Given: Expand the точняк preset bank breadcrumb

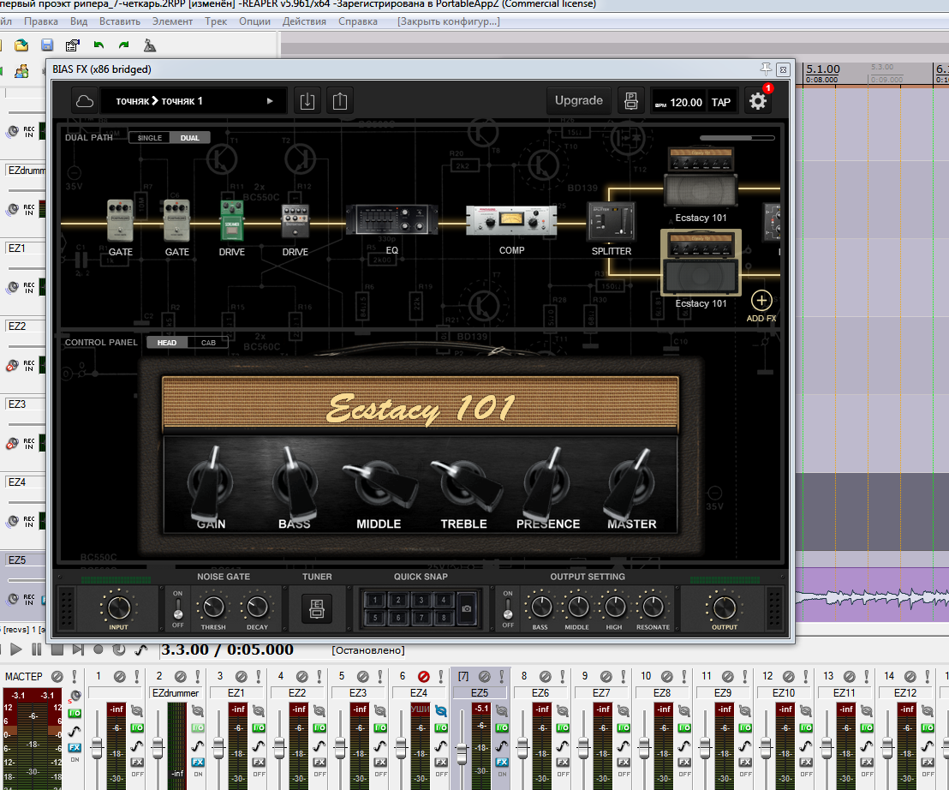Looking at the screenshot, I should click(x=132, y=101).
